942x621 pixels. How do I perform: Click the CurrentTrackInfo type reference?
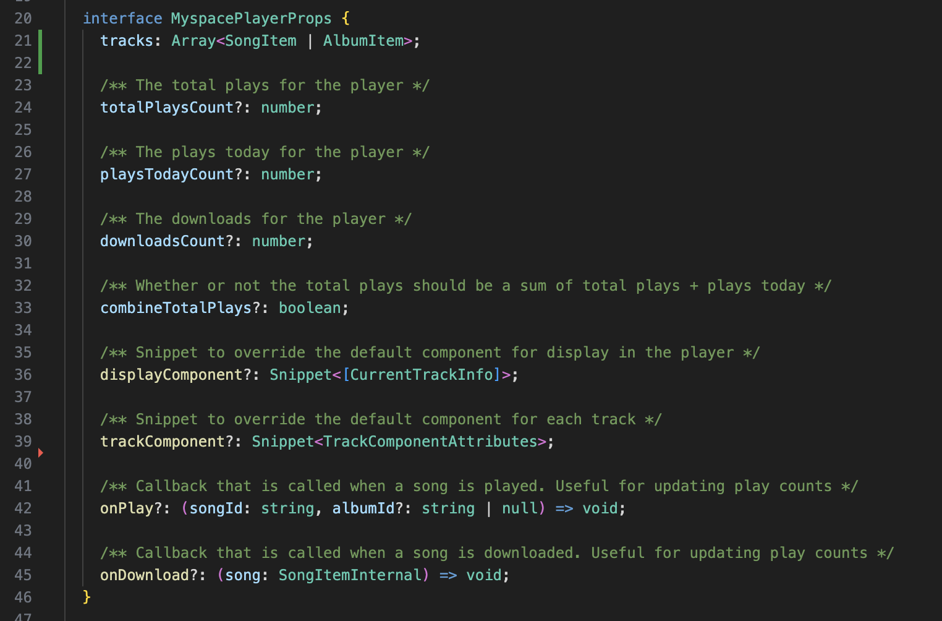(422, 375)
